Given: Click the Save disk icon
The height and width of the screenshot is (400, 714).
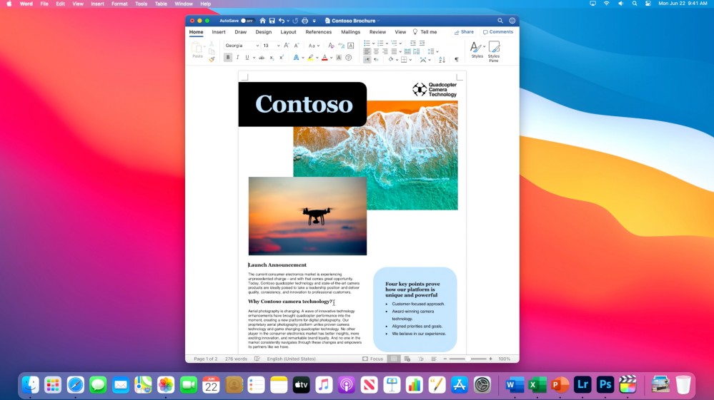Looking at the screenshot, I should (x=272, y=21).
